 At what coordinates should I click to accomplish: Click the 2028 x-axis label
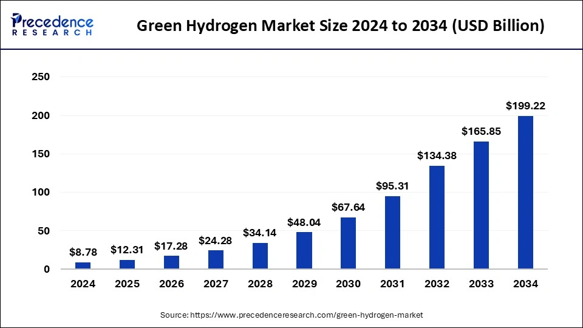[x=260, y=284]
